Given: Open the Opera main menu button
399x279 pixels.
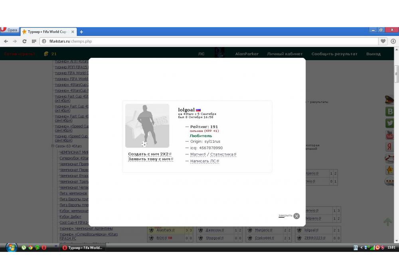Looking at the screenshot, I should (x=10, y=30).
